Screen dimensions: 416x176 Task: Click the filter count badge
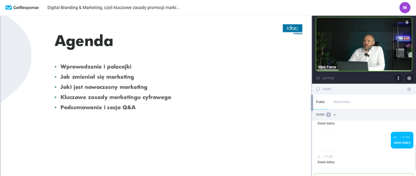point(328,115)
